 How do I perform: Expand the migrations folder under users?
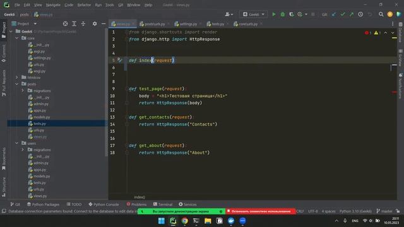coord(23,149)
